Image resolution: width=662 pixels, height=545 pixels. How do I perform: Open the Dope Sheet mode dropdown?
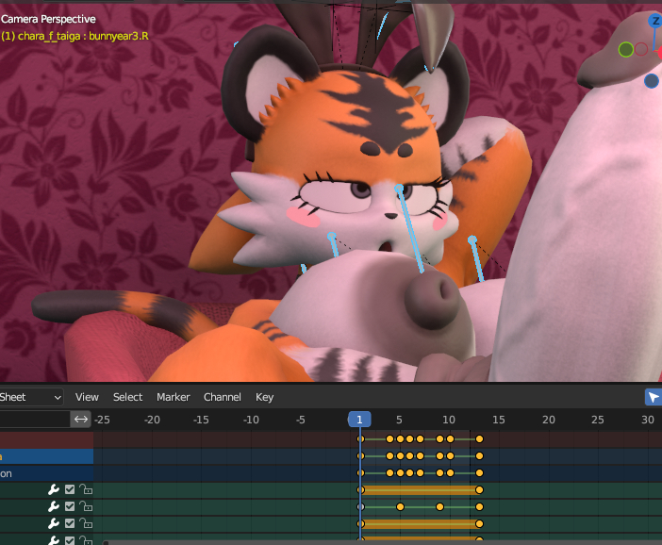point(31,397)
